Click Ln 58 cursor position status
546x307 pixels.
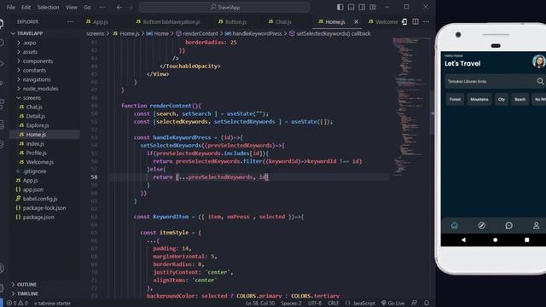[260, 304]
